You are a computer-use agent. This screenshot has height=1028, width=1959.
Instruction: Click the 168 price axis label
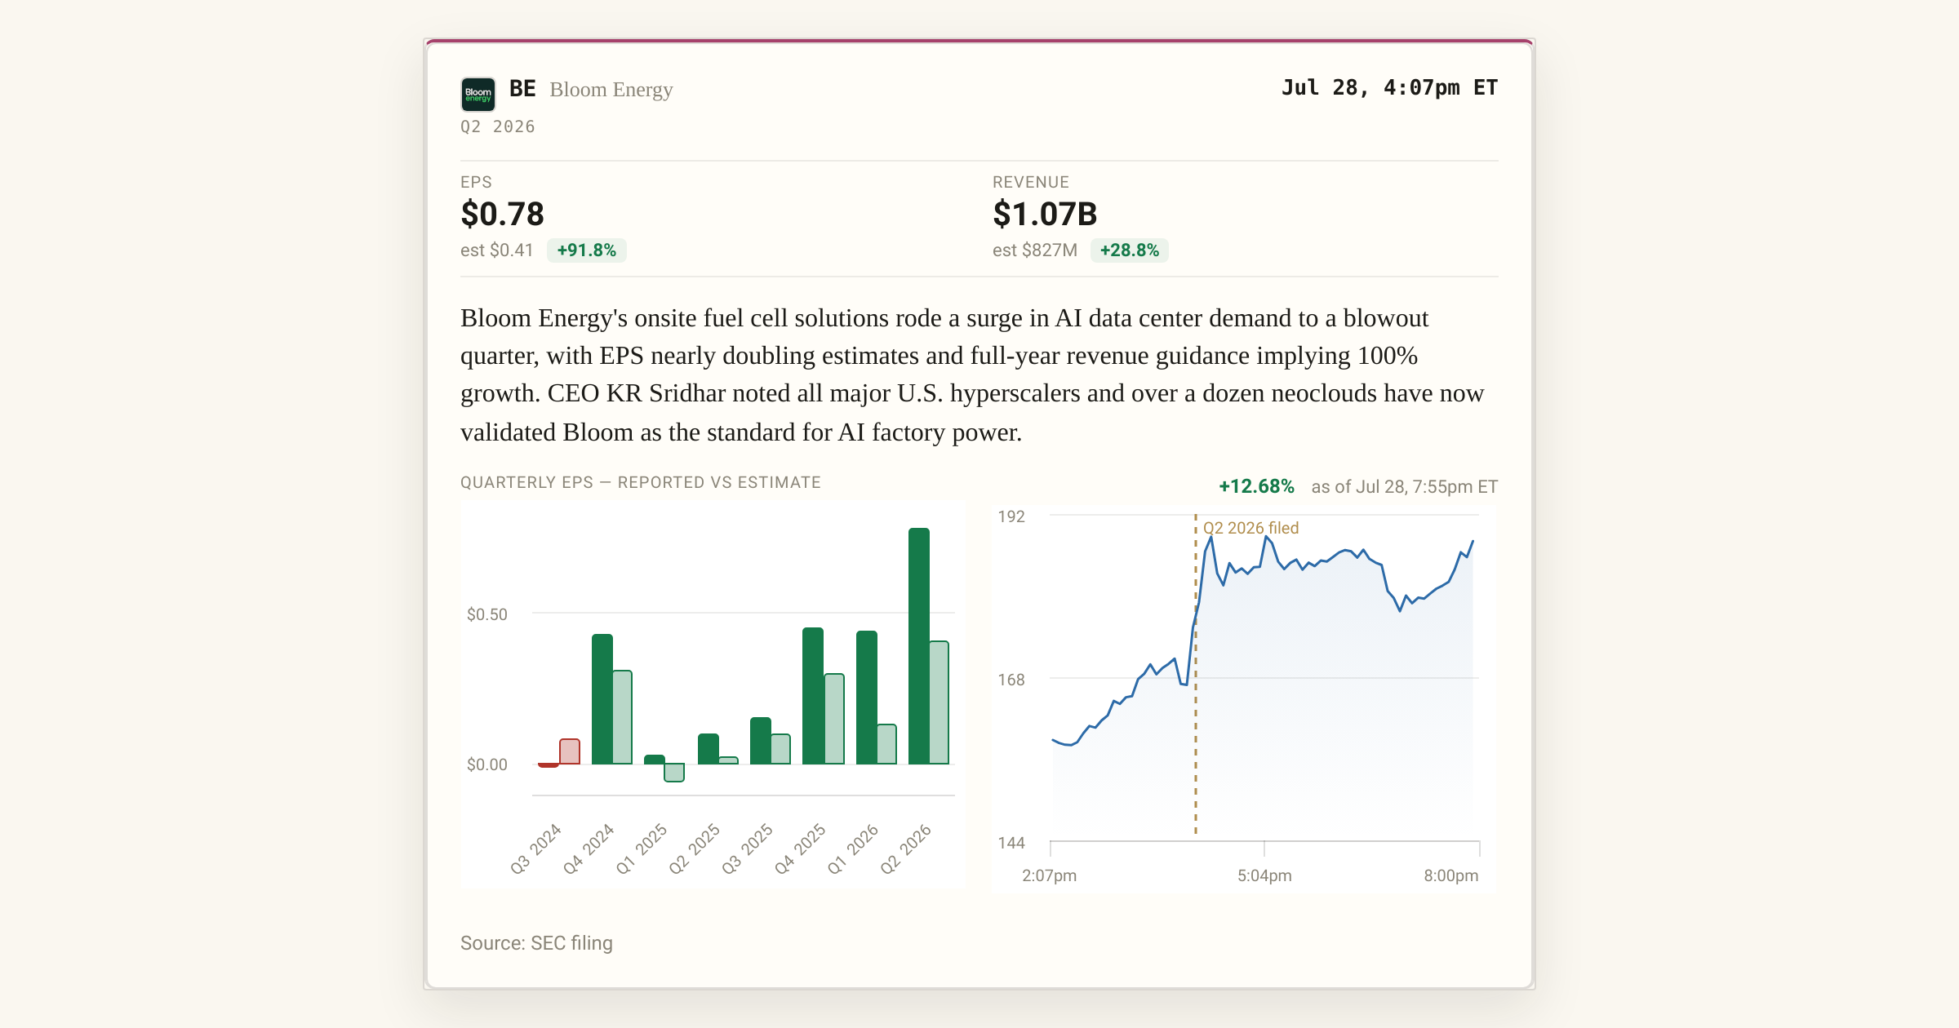point(1011,680)
